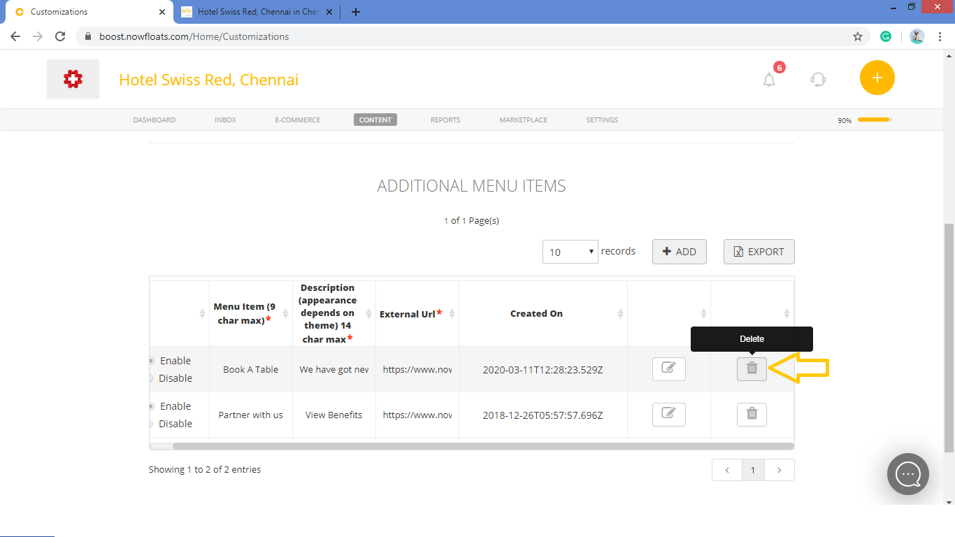Open the Settings menu
This screenshot has height=537, width=955.
click(602, 120)
